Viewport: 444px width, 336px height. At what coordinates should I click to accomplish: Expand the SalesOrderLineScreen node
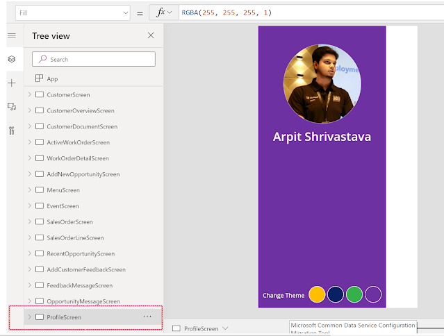point(29,237)
